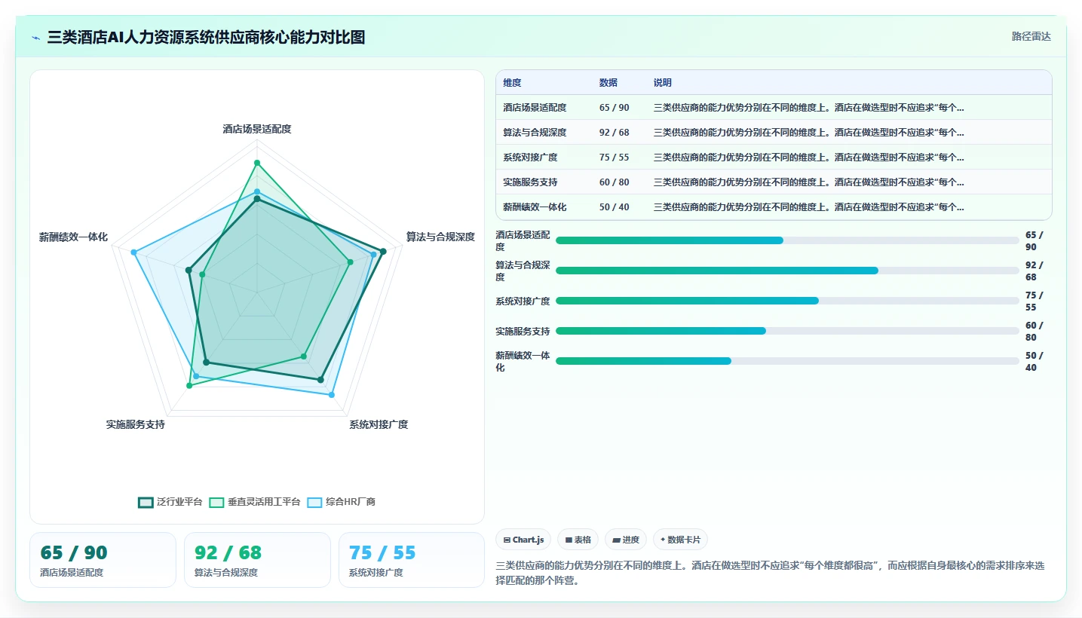
Task: Click the radar axis label 实施服务支持
Action: [136, 425]
